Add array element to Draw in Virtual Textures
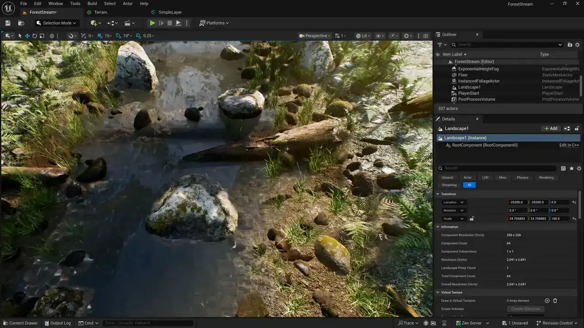The height and width of the screenshot is (328, 584). point(547,301)
